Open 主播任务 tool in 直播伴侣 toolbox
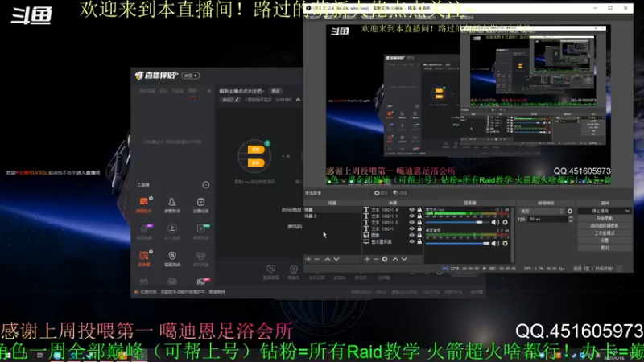The height and width of the screenshot is (362, 644). pos(200,204)
